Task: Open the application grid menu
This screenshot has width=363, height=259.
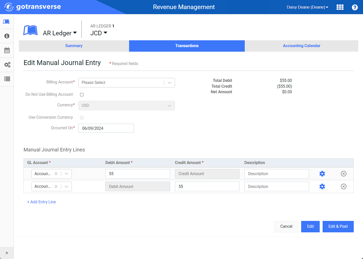Action: click(x=340, y=7)
